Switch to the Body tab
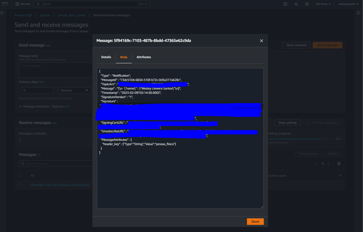This screenshot has width=363, height=232. pos(124,57)
